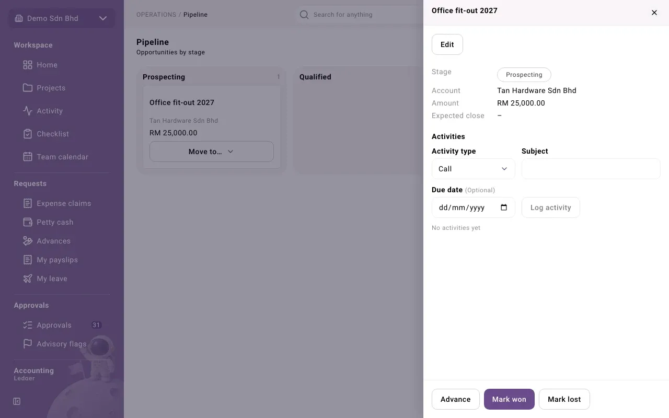Go to Team calendar in sidebar

click(x=62, y=157)
